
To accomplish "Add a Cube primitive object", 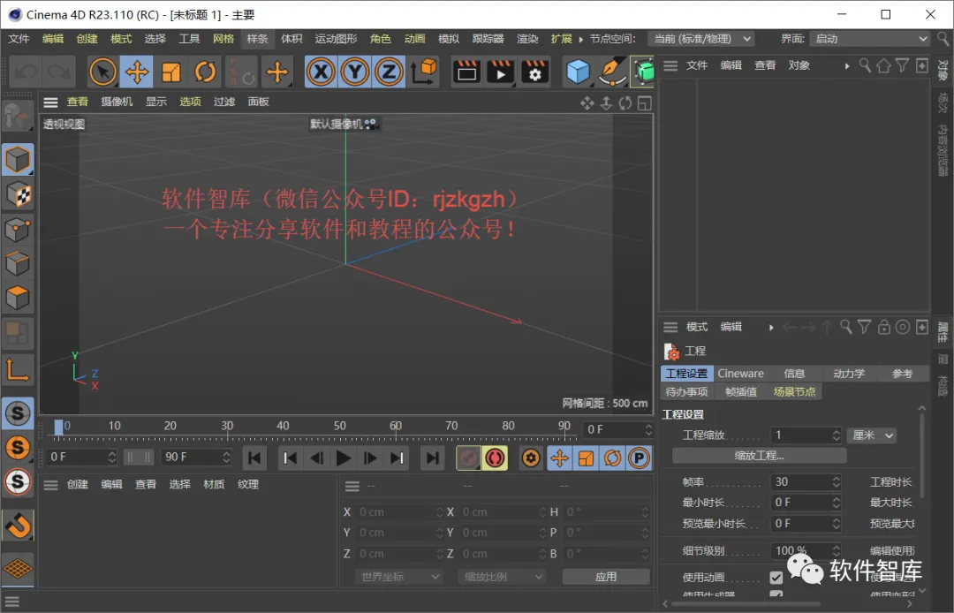I will [578, 72].
